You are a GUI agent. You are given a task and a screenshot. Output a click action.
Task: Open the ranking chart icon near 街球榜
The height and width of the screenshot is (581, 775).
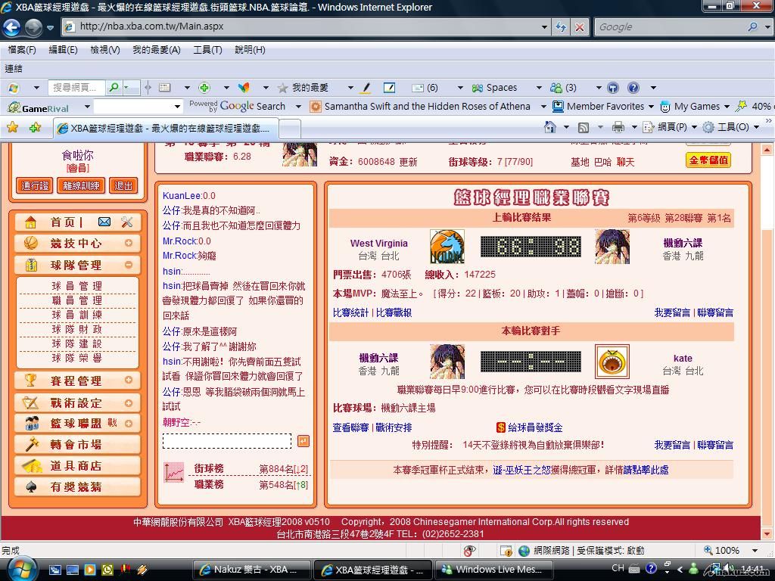pyautogui.click(x=174, y=473)
